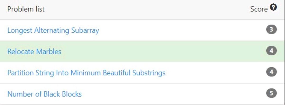Click the score 5 badge for Number of Black Blocks

271,93
